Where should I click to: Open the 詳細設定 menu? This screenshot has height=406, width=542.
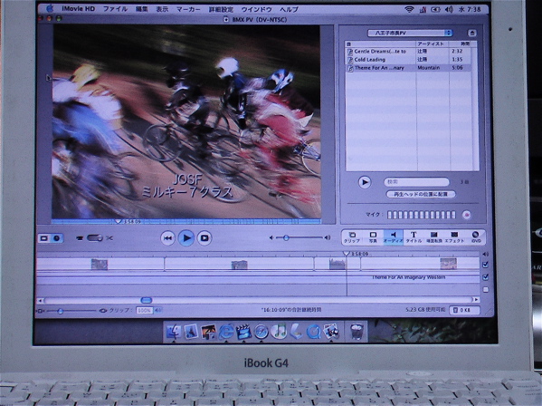tap(221, 9)
